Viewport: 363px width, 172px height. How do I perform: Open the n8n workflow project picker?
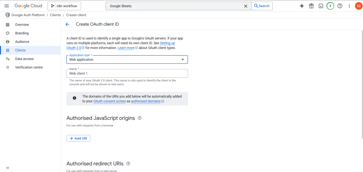point(64,6)
